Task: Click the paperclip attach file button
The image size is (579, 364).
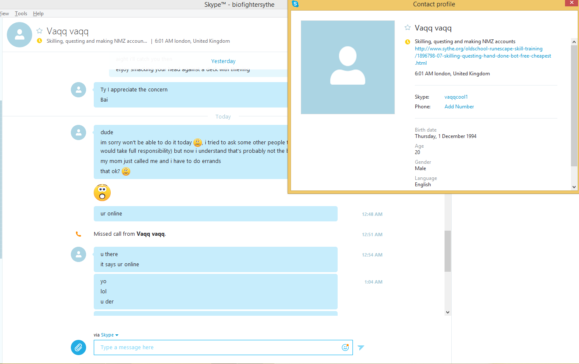Action: tap(78, 347)
